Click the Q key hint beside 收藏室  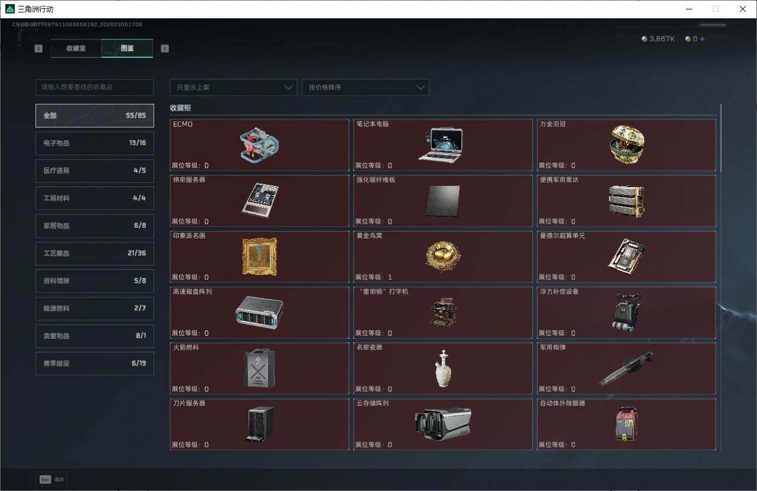coord(39,48)
